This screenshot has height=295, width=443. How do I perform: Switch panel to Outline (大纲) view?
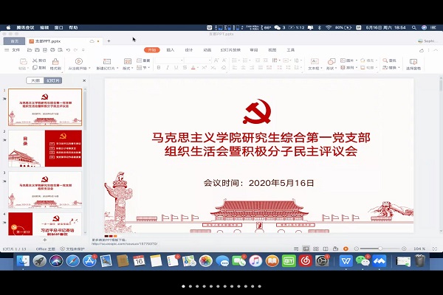[x=35, y=80]
